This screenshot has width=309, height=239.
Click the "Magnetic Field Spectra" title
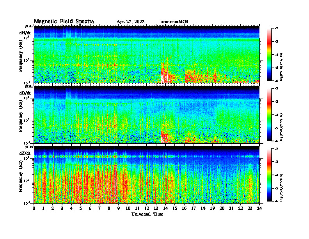click(64, 21)
